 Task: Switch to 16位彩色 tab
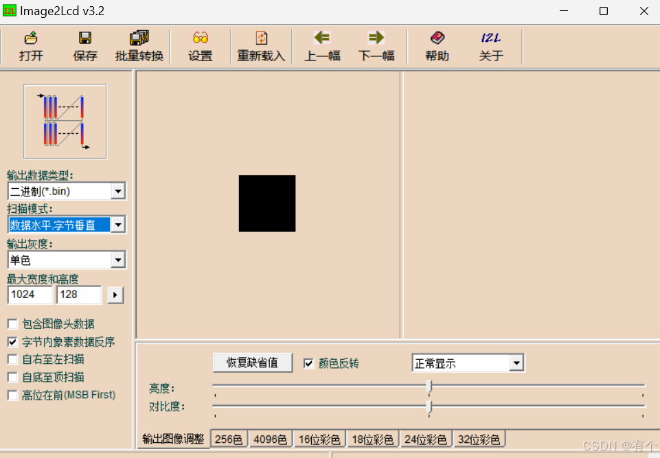pyautogui.click(x=319, y=439)
